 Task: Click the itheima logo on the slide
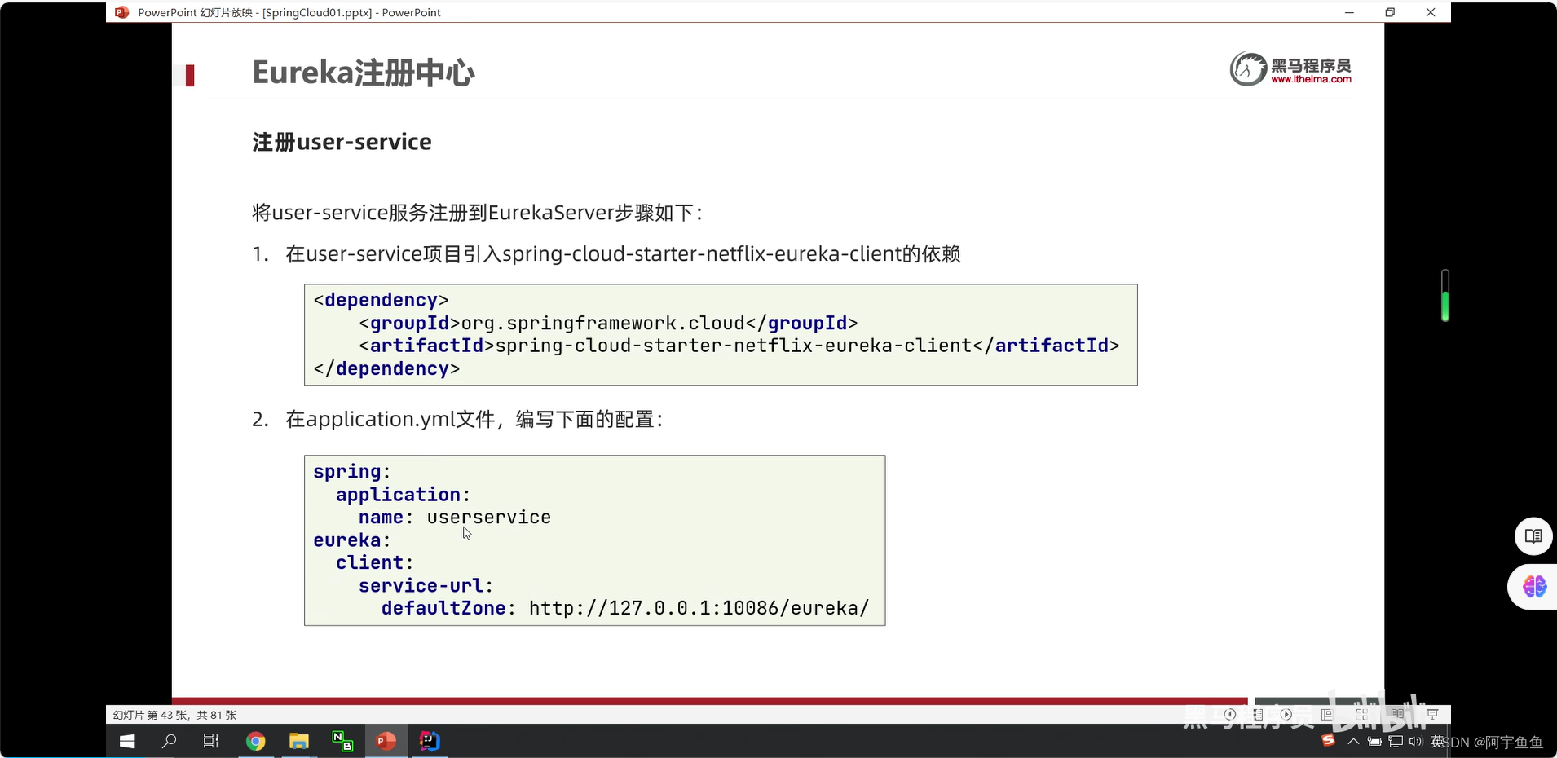click(x=1290, y=69)
